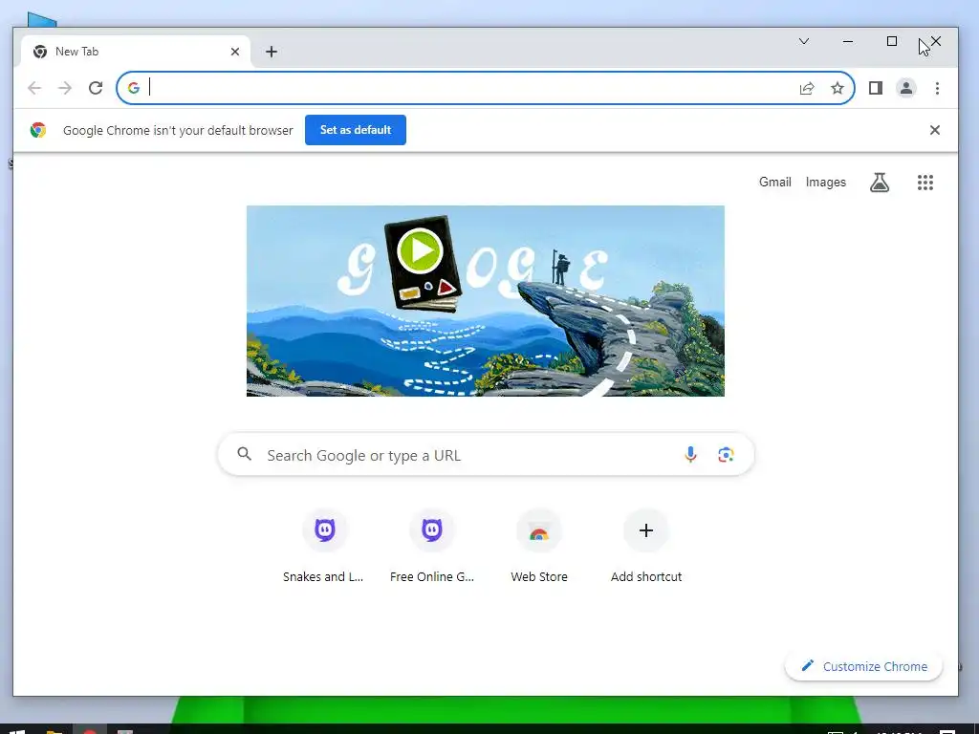Click the Chrome logo in the notification bar

(x=38, y=130)
